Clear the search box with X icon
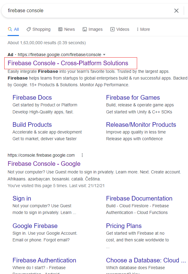Viewport: 188px width, 274px height. coord(176,11)
